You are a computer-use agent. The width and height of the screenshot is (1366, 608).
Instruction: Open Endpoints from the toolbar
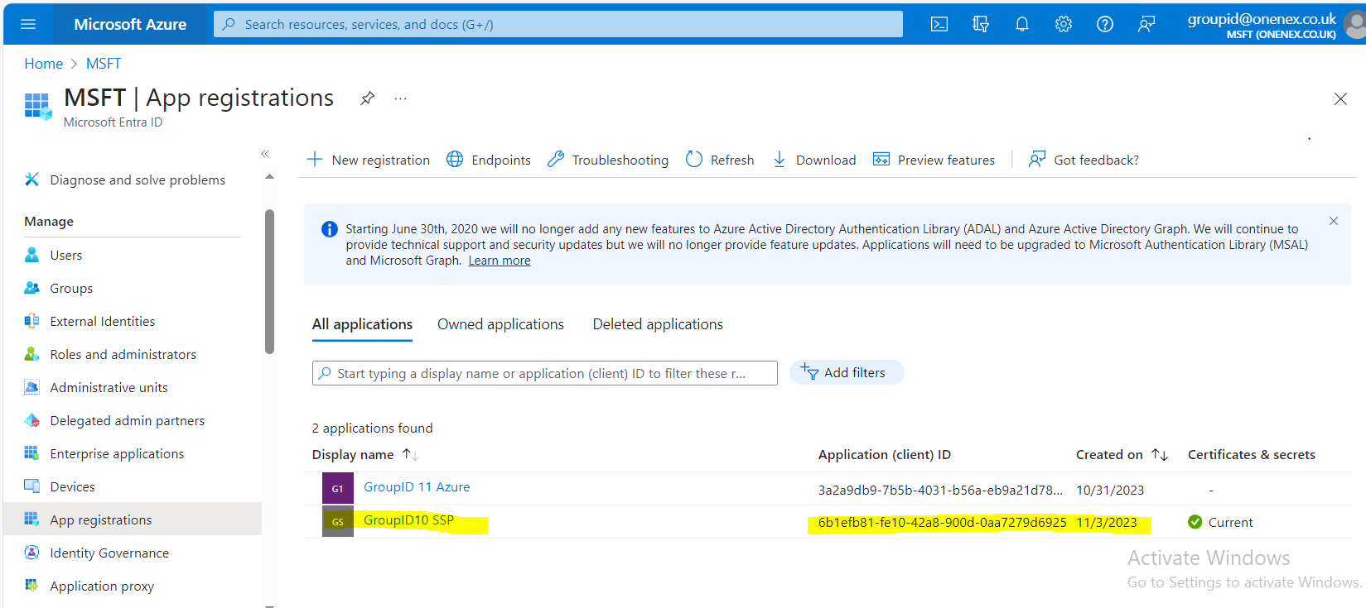489,160
